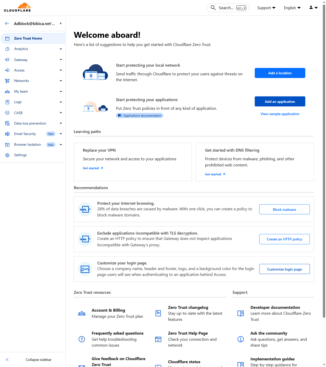Click the Email Security envelope icon
The width and height of the screenshot is (326, 367).
pos(7,134)
